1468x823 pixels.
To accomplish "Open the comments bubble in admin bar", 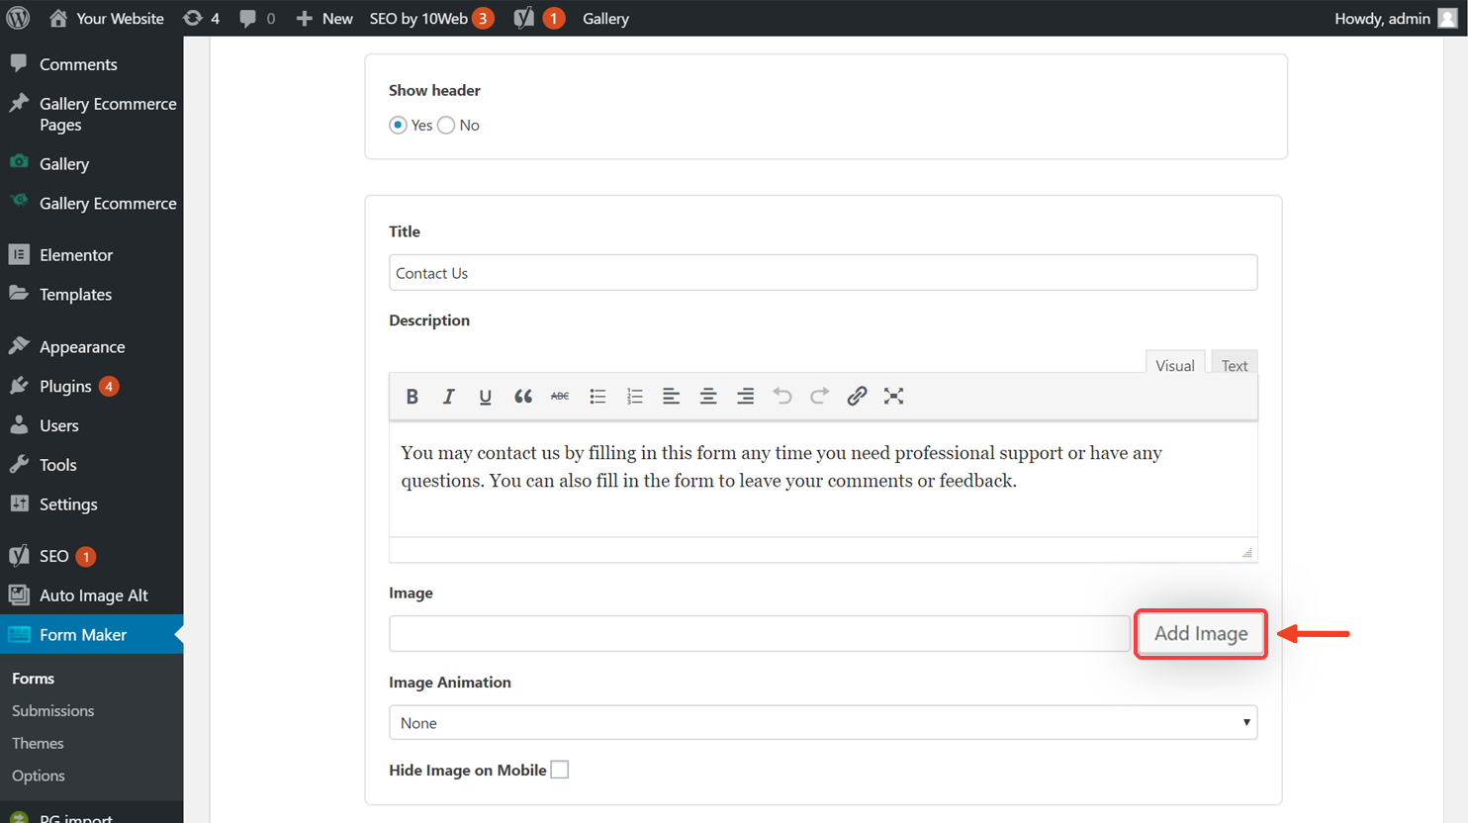I will [256, 18].
